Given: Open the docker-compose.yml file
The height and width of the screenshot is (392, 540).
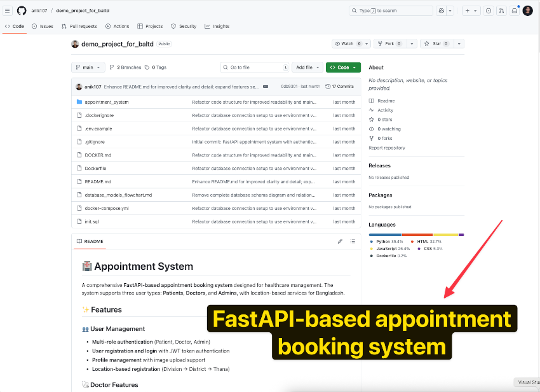Looking at the screenshot, I should coord(107,209).
